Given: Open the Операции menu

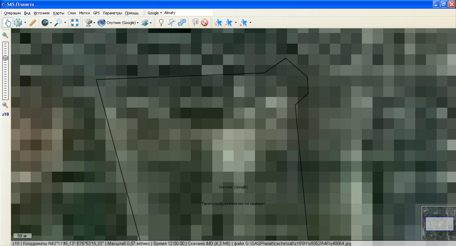Looking at the screenshot, I should click(x=12, y=13).
